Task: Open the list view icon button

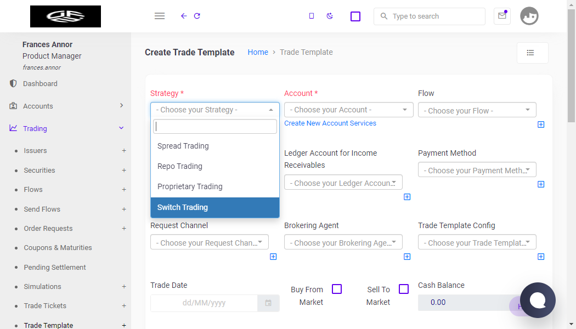Action: tap(532, 53)
